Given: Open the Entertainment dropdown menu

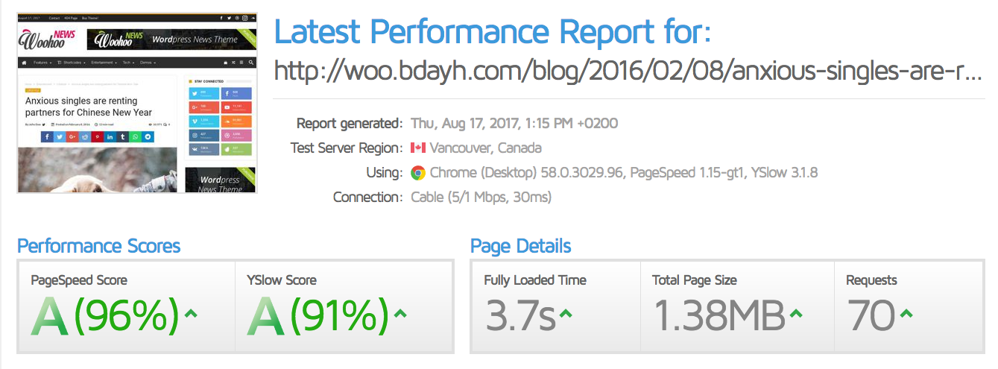Looking at the screenshot, I should [x=103, y=63].
